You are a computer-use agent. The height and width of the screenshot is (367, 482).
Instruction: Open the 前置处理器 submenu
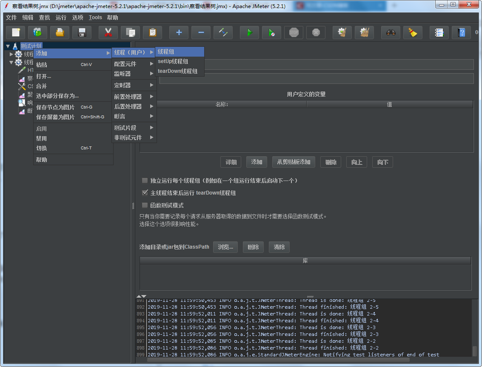pos(134,97)
